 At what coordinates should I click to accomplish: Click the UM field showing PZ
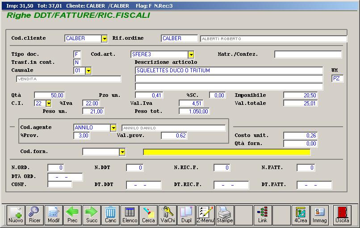tap(337, 79)
